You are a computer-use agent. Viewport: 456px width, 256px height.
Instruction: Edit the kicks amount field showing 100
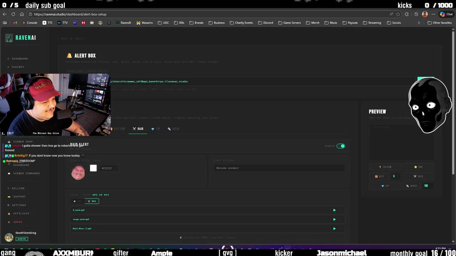(x=427, y=186)
